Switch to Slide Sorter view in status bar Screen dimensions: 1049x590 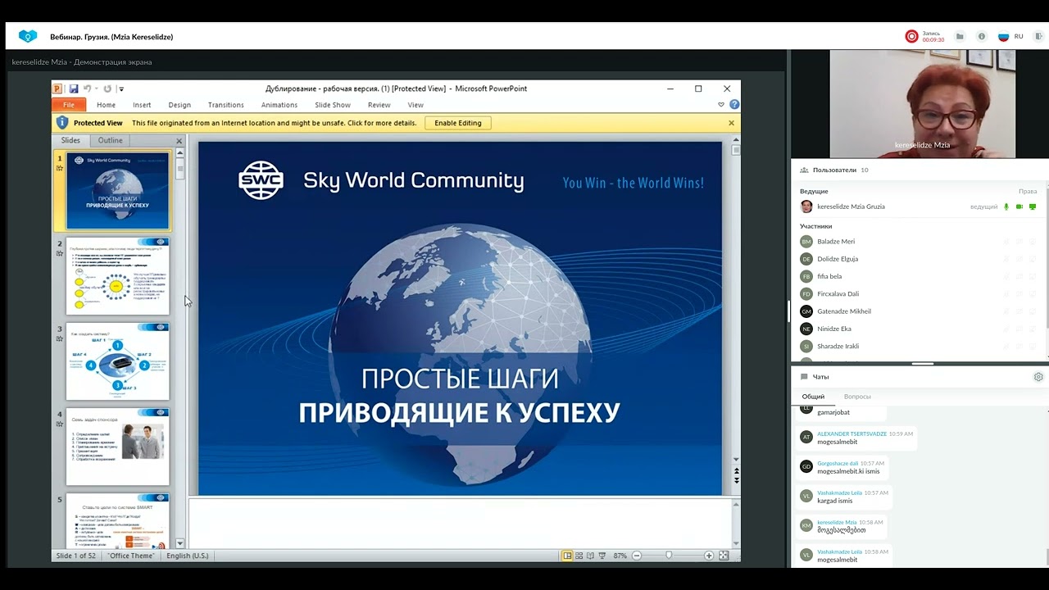[x=579, y=556]
